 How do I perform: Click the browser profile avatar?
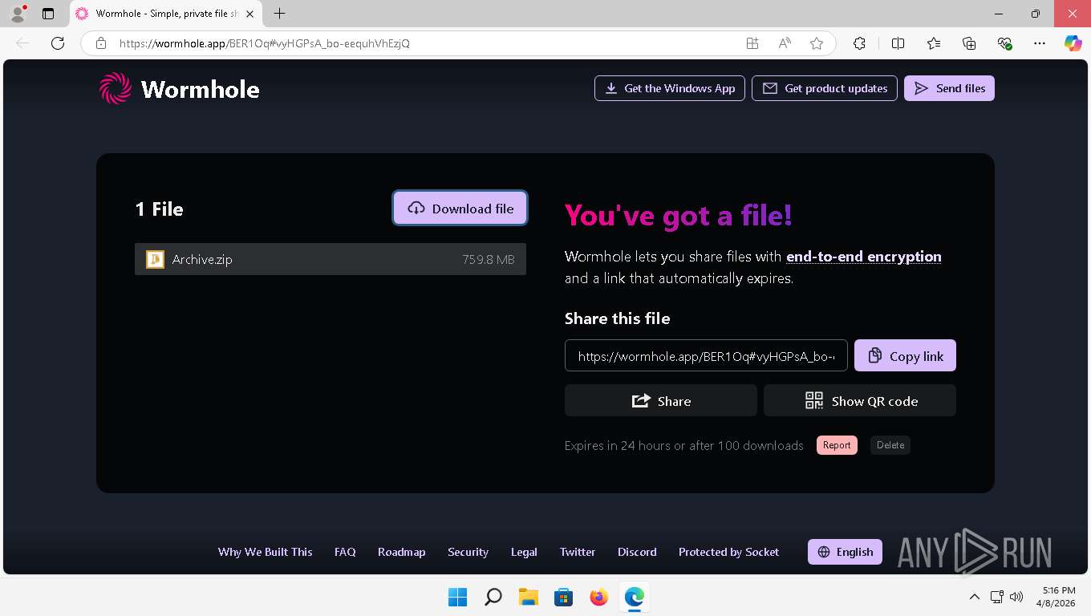pyautogui.click(x=18, y=13)
